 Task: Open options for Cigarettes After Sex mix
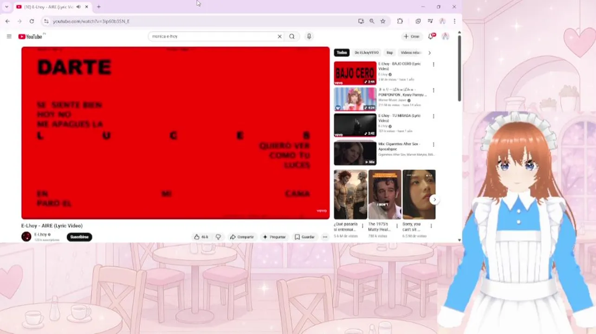[x=434, y=145]
